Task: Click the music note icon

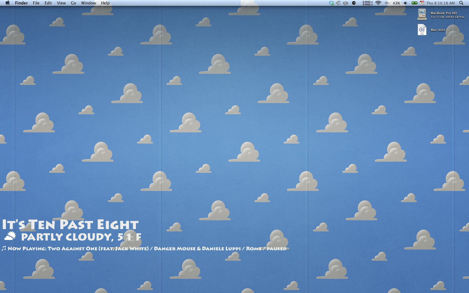Action: [x=4, y=248]
